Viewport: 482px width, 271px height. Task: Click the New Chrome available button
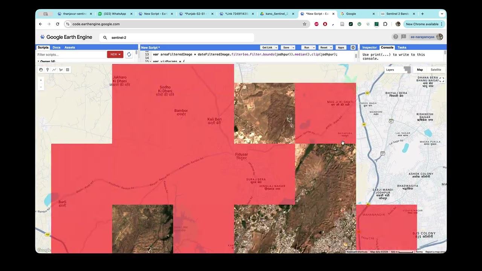424,24
